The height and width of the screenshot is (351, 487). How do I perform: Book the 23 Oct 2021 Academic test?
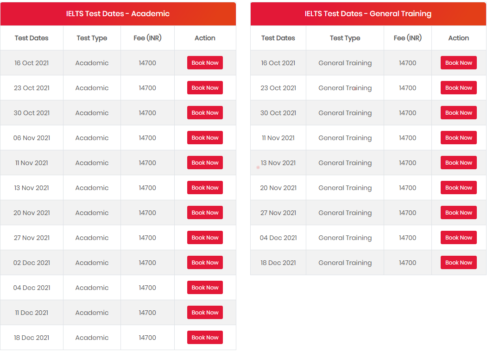(205, 87)
